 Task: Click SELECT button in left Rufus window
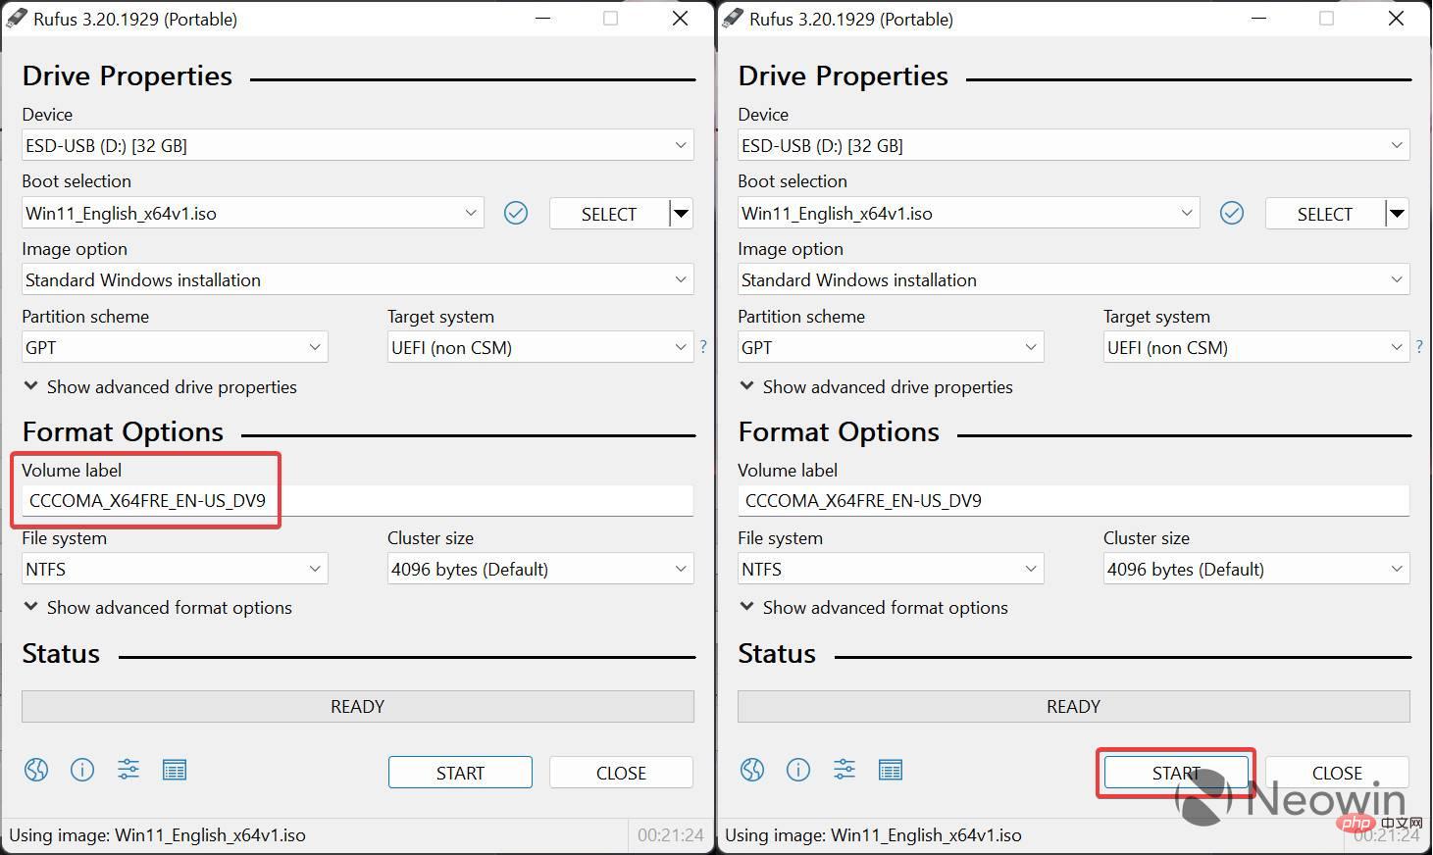pyautogui.click(x=609, y=214)
